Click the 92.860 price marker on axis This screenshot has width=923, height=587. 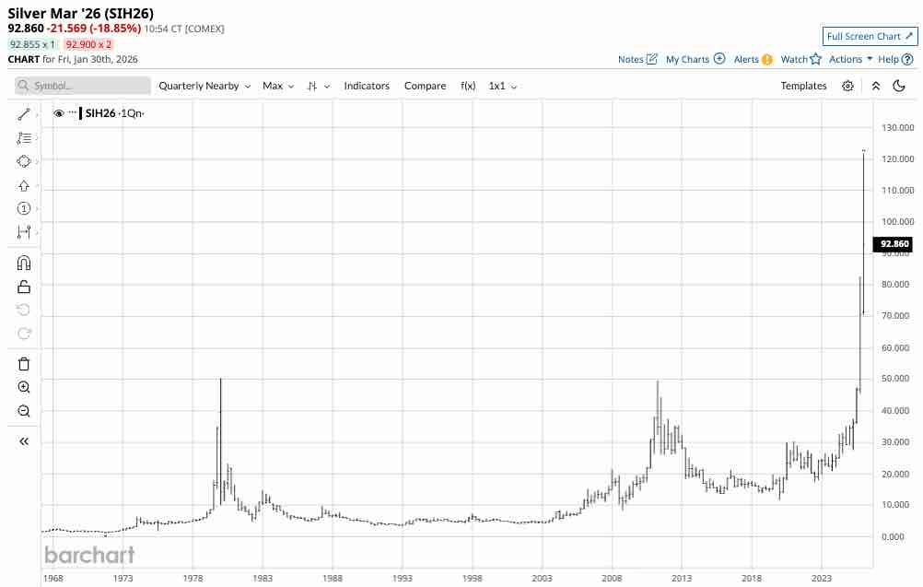point(894,244)
